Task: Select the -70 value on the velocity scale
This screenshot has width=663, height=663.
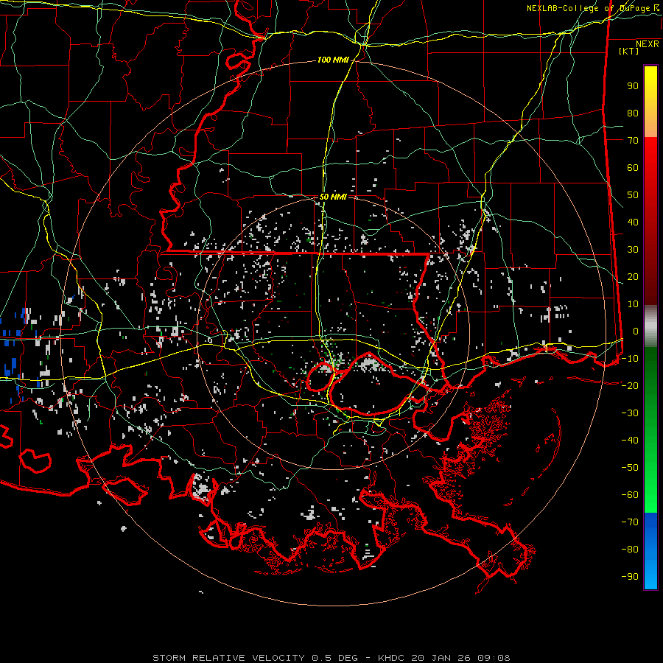Action: click(x=630, y=522)
